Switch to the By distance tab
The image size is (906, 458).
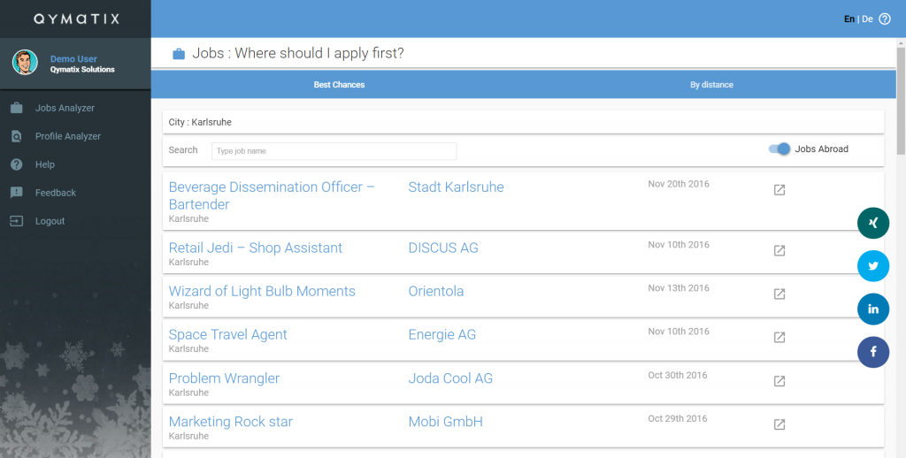click(712, 85)
